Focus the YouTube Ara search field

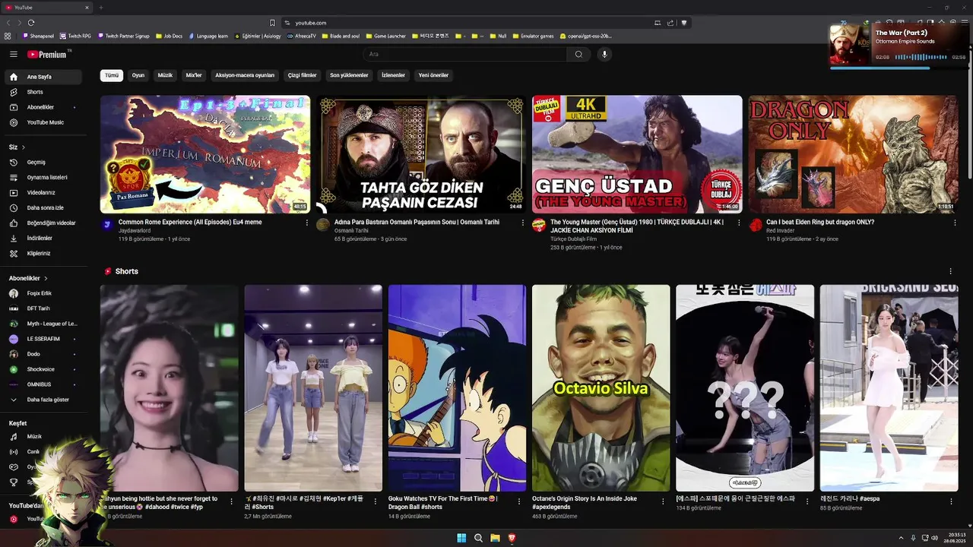pyautogui.click(x=465, y=54)
